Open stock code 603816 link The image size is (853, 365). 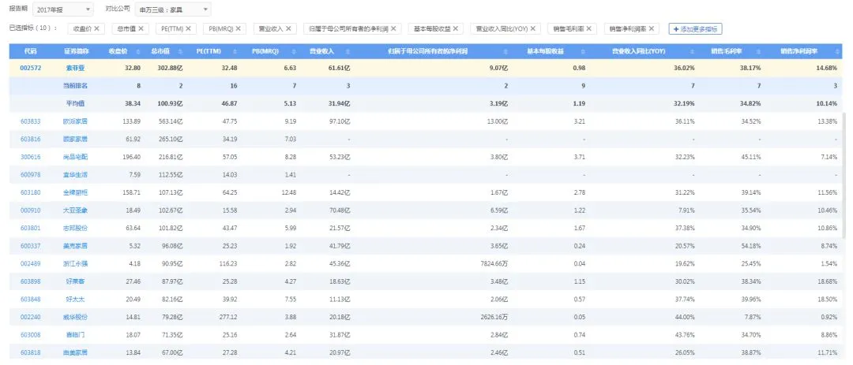point(31,139)
